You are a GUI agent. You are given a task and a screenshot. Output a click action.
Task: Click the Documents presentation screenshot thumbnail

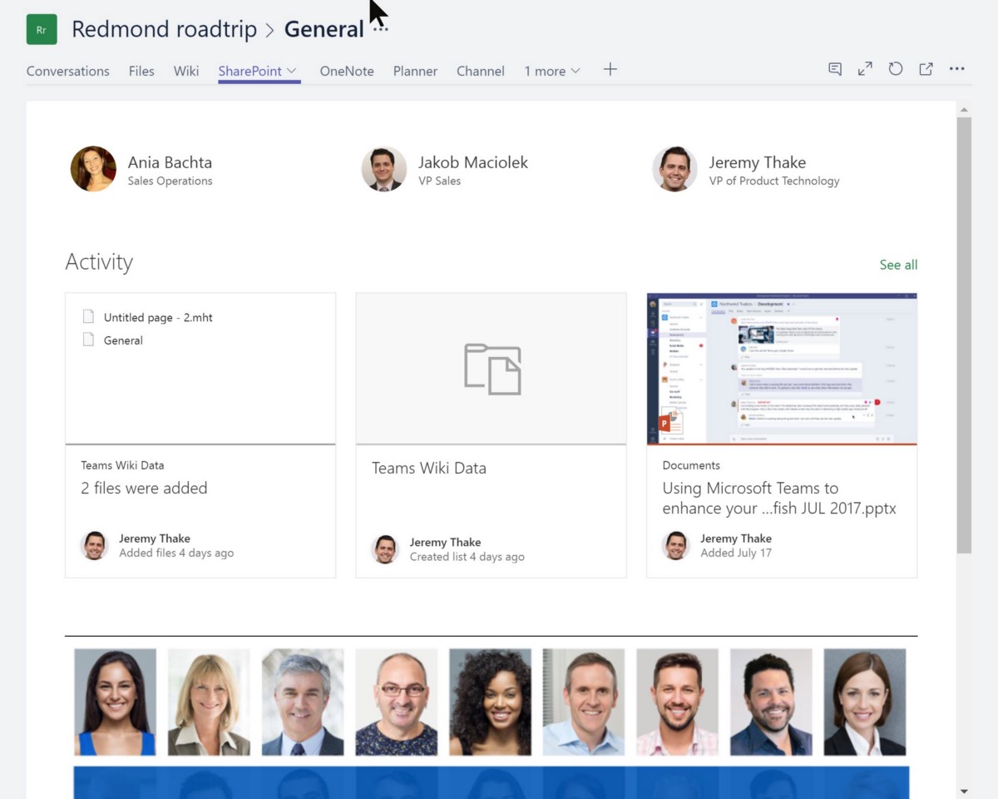[782, 368]
